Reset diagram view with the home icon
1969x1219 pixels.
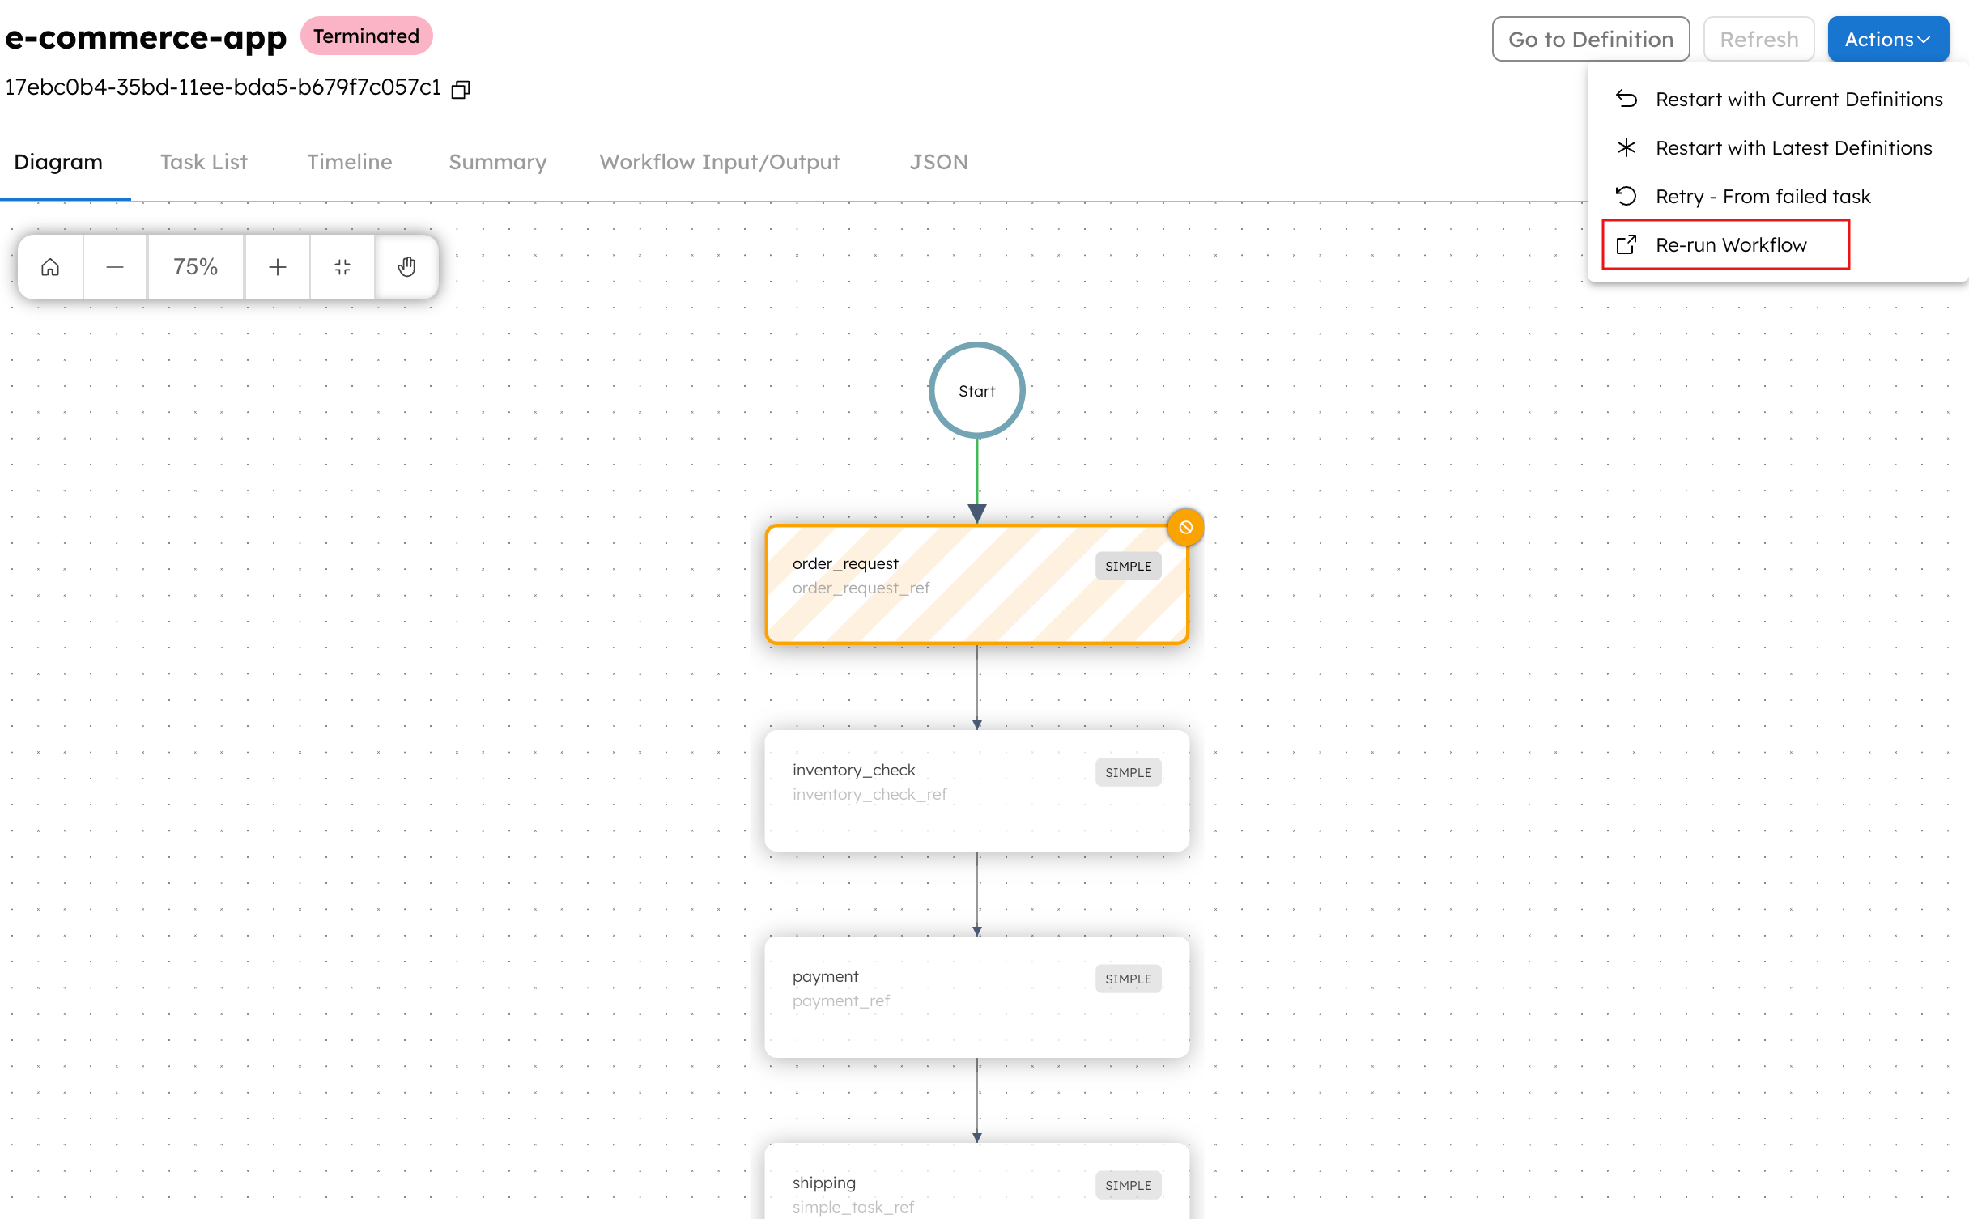[50, 267]
